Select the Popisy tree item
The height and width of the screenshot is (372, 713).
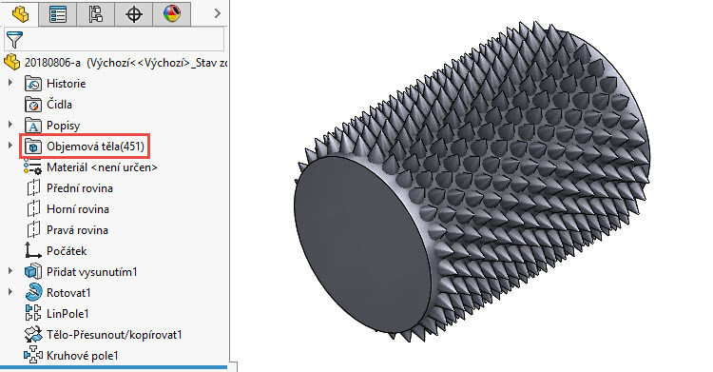coord(63,126)
